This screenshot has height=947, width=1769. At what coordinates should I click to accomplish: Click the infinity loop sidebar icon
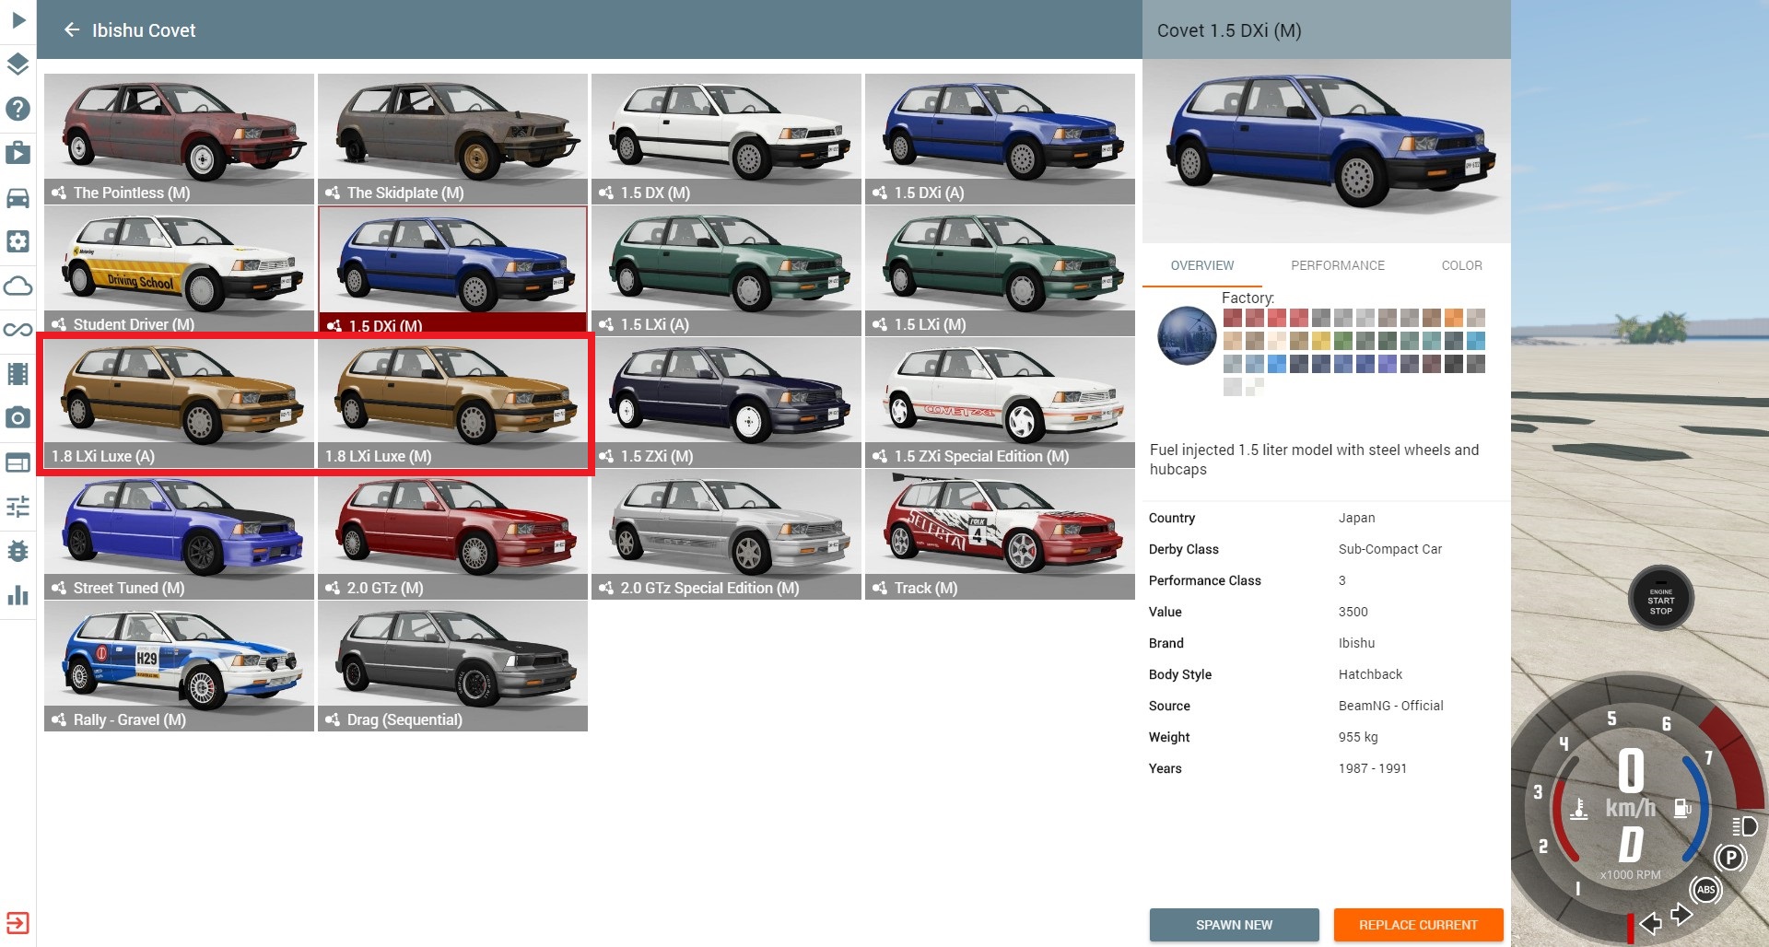point(18,330)
